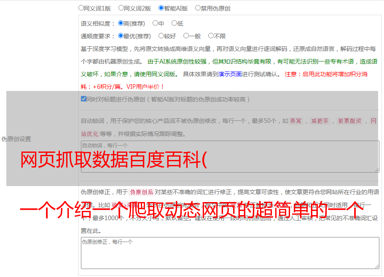This screenshot has width=384, height=277.
Task: Select 禁用伪原创 radio option
Action: (198, 8)
